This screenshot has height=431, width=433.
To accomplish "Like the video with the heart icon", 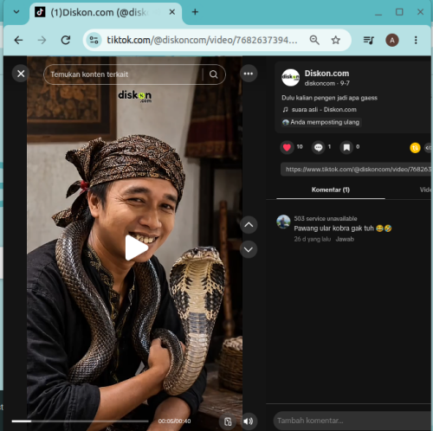I will coord(287,147).
